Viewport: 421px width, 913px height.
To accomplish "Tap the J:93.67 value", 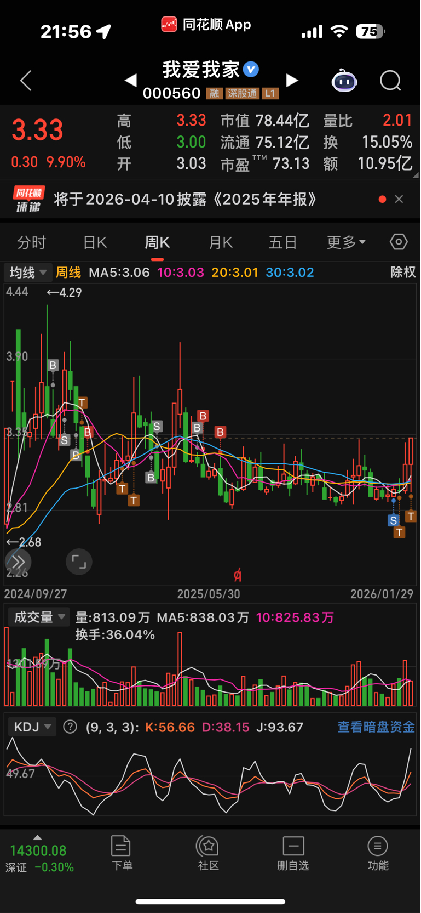I will (280, 727).
